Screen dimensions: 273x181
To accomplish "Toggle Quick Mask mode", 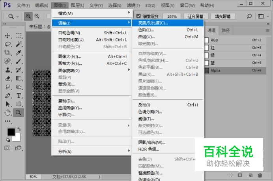I will [x=7, y=148].
